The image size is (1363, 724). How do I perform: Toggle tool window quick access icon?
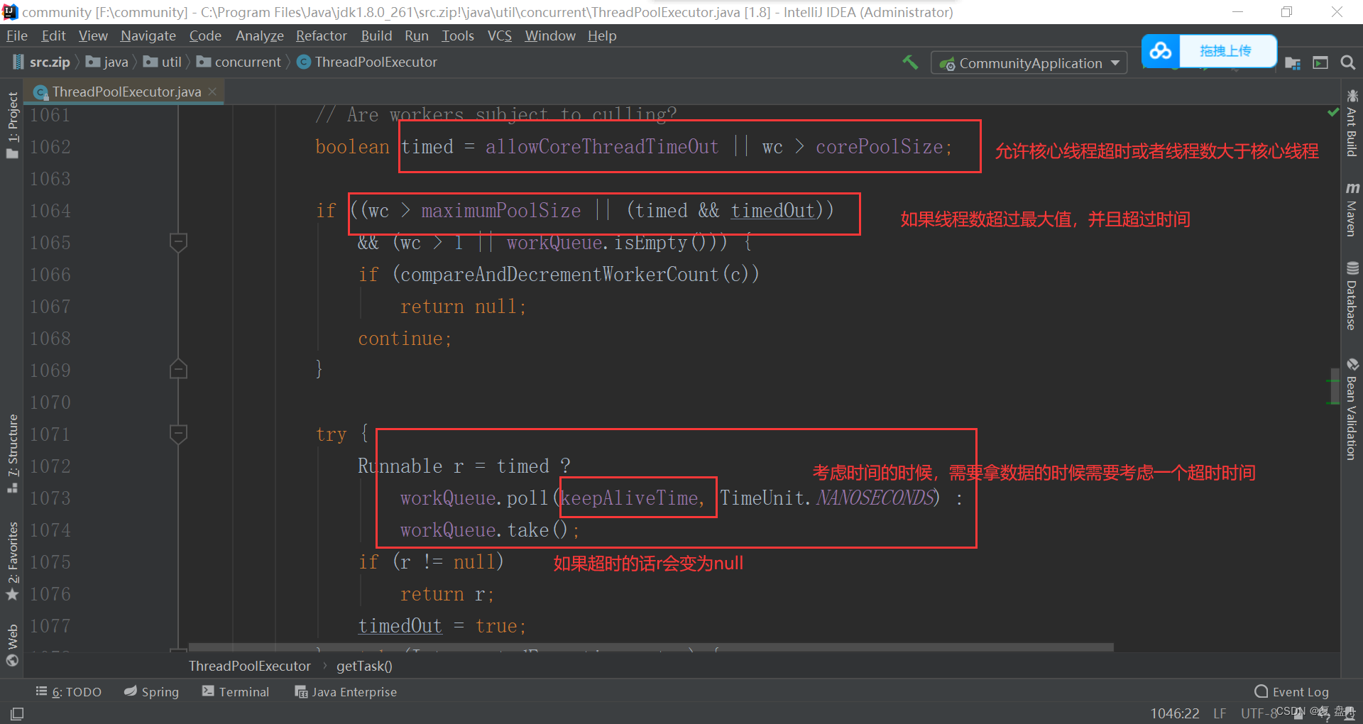coord(17,713)
